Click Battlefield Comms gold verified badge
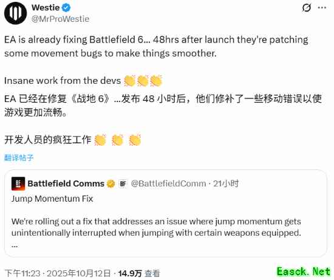This screenshot has height=280, width=334. 111,183
